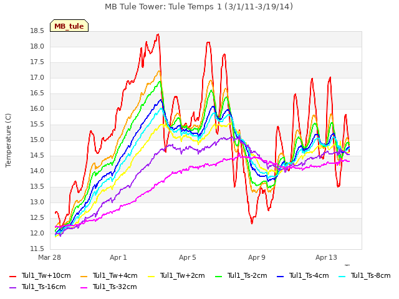The image size is (399, 299).
Task: Select the Tul1_Ts-16cm legend label
Action: point(44,287)
